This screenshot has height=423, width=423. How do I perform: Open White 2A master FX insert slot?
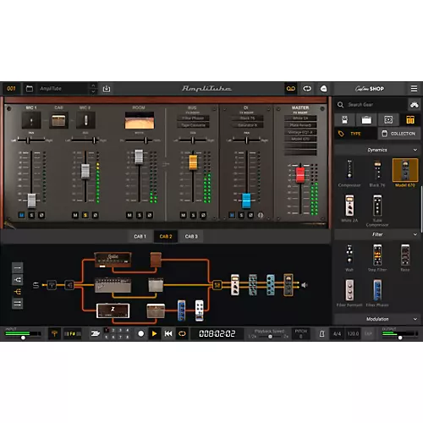click(300, 118)
